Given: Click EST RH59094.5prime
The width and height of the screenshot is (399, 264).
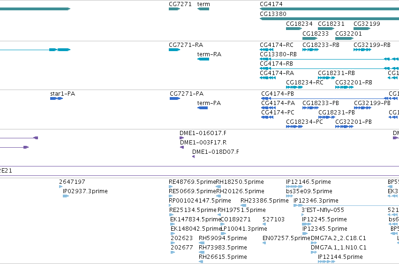Looking at the screenshot, I should [202, 243].
